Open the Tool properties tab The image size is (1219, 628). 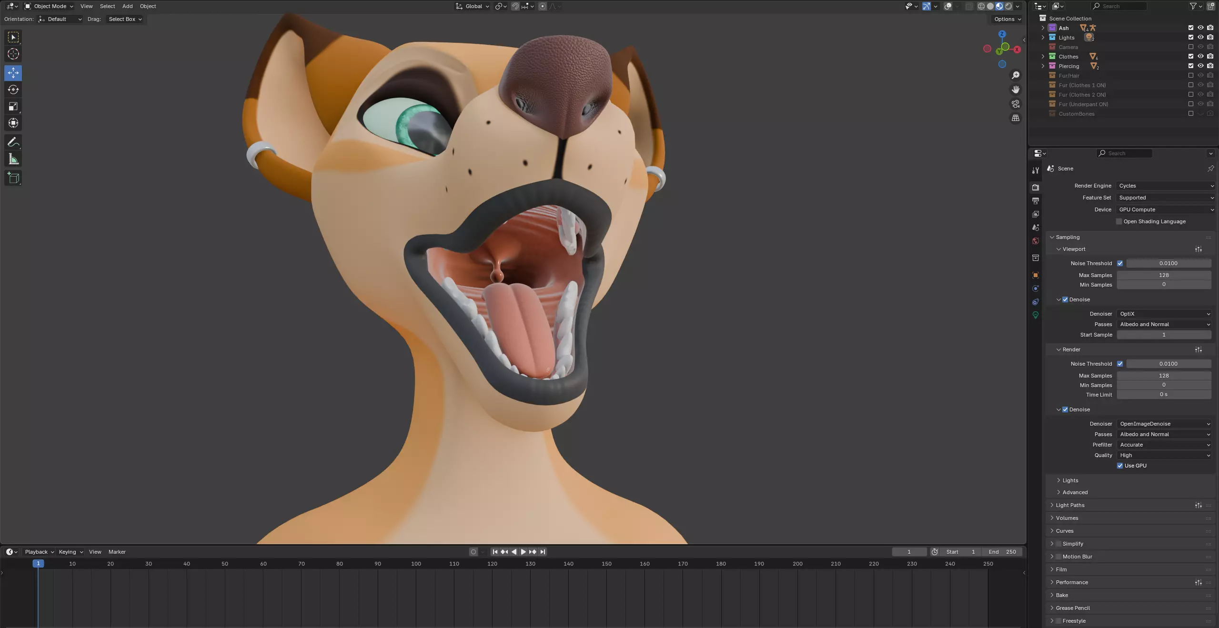click(x=1036, y=170)
